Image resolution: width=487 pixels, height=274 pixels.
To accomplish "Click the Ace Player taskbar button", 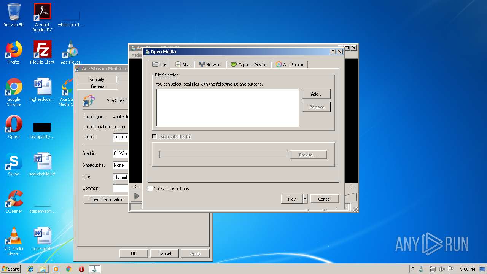I will click(x=95, y=269).
